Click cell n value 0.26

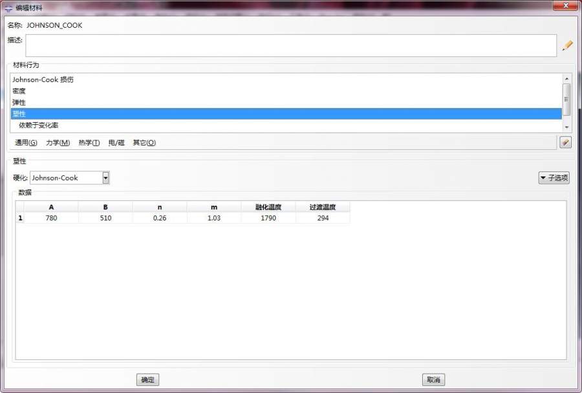coord(160,218)
